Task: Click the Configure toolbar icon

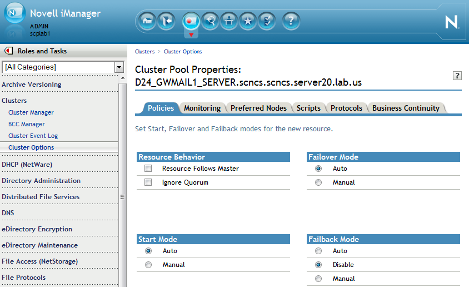Action: (229, 21)
